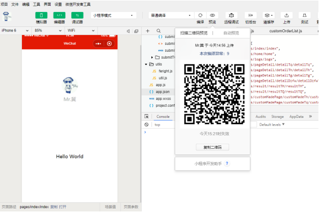The width and height of the screenshot is (319, 212).
Task: Click the file search magnifier icon
Action: coord(159,31)
